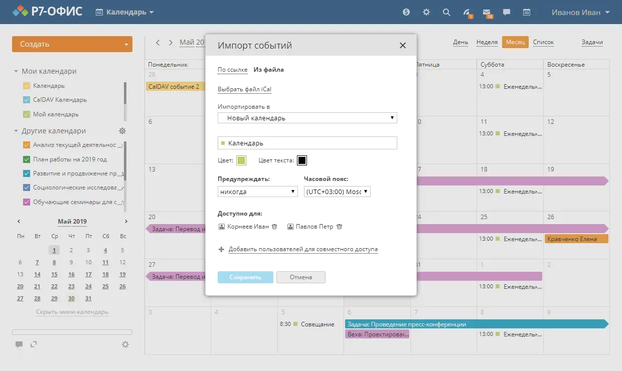Click the search magnifier icon
Image resolution: width=622 pixels, height=371 pixels.
446,12
